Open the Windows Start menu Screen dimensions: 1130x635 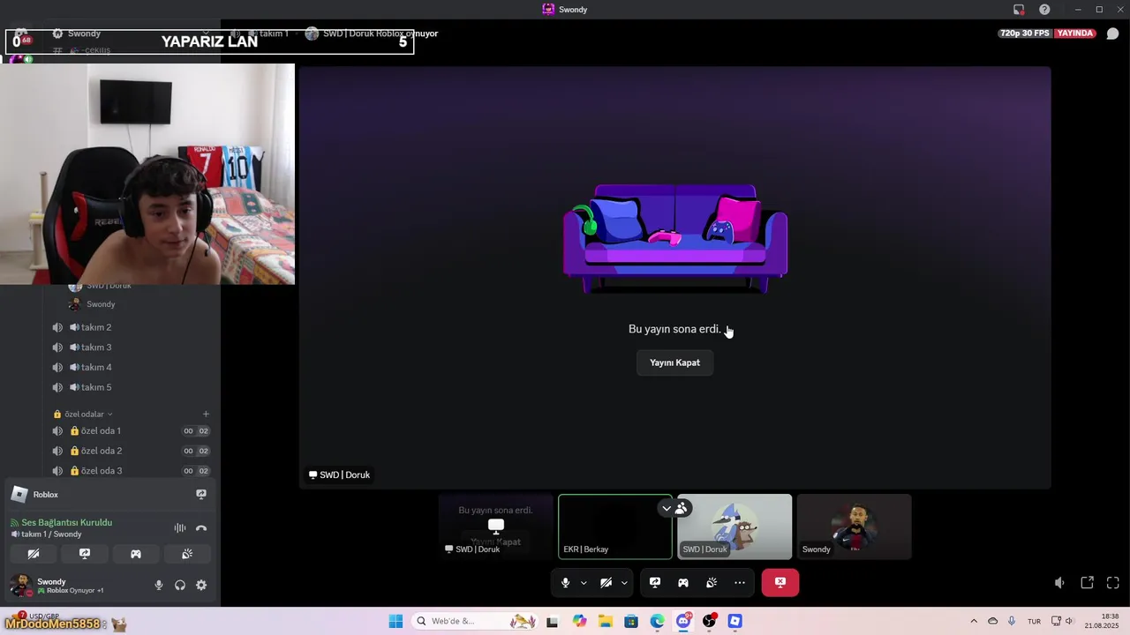(395, 622)
